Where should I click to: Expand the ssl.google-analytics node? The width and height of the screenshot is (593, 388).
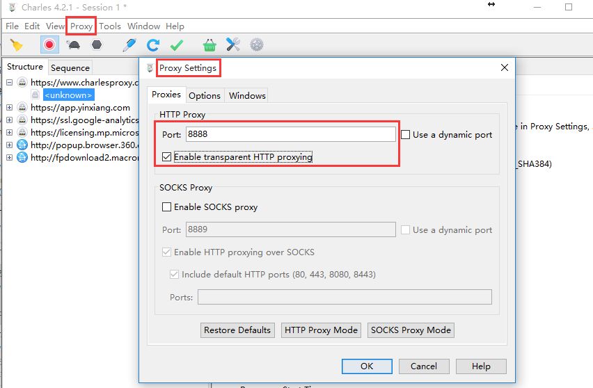point(10,120)
